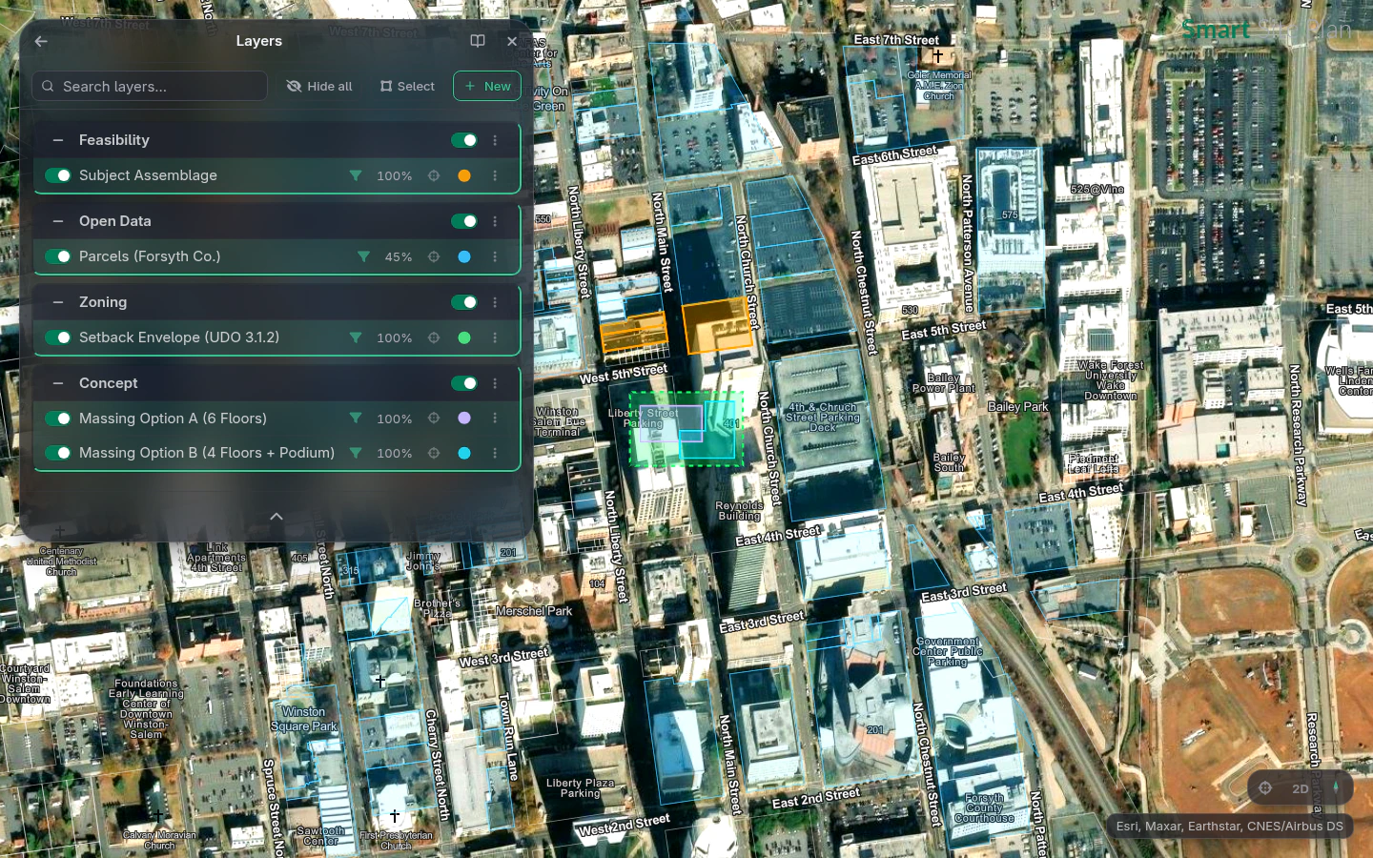Image resolution: width=1373 pixels, height=858 pixels.
Task: Open the book icon in Layers header
Action: pyautogui.click(x=478, y=41)
